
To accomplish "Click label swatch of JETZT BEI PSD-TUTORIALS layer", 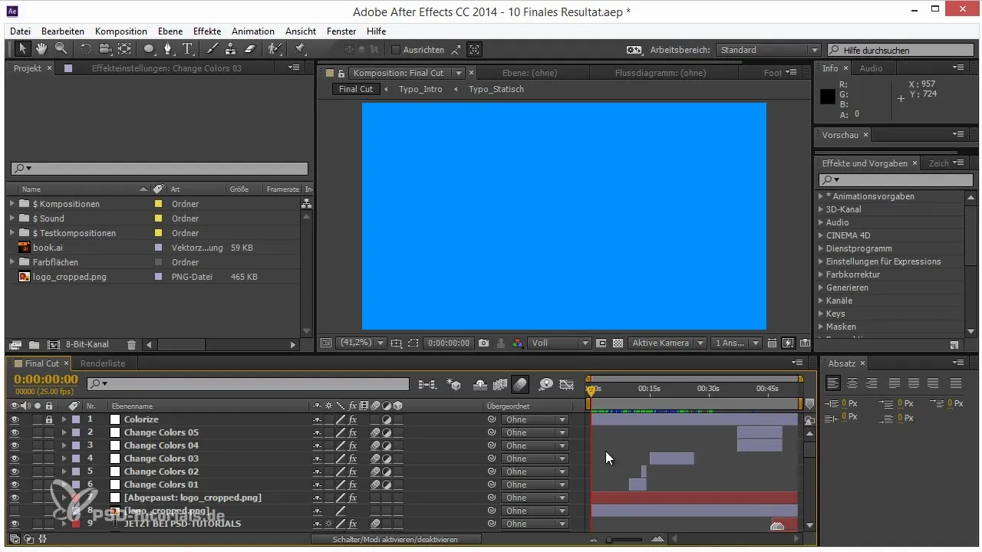I will pos(76,524).
